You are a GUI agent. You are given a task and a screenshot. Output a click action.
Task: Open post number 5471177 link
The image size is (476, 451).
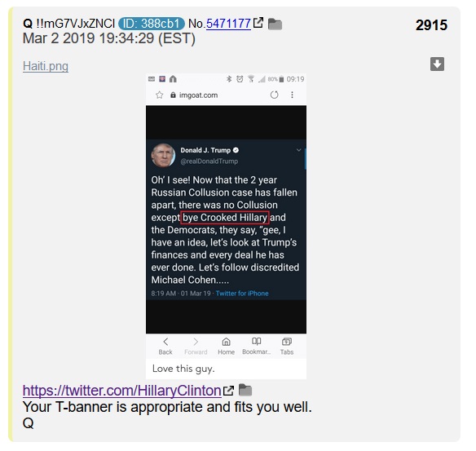tap(228, 24)
